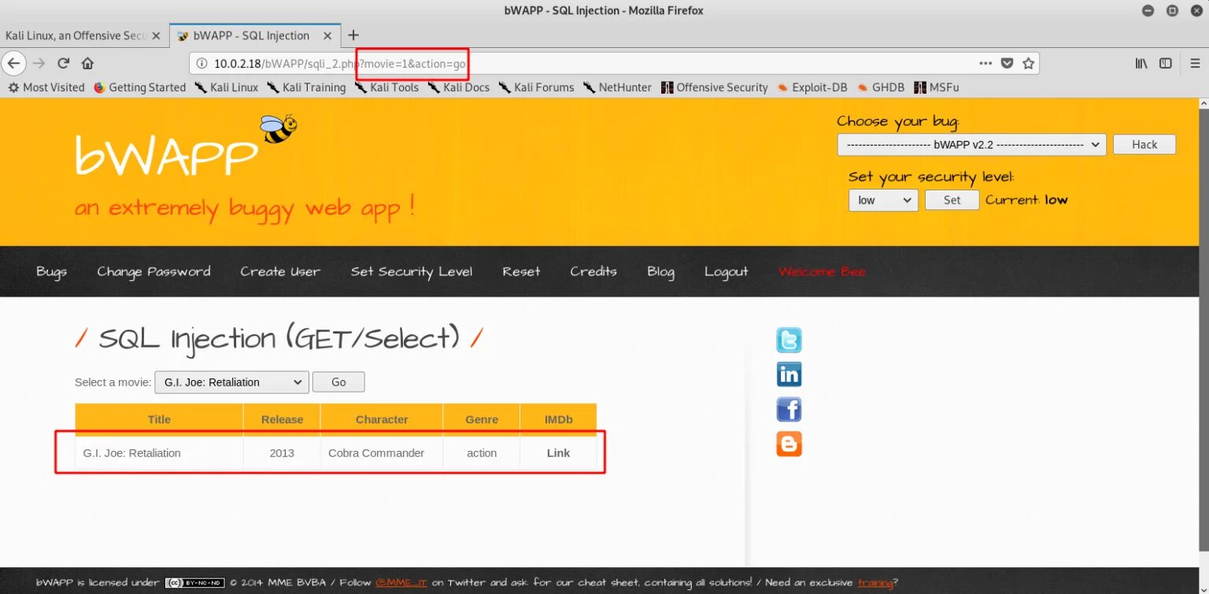Click the Reset menu item
Image resolution: width=1209 pixels, height=594 pixels.
tap(521, 271)
